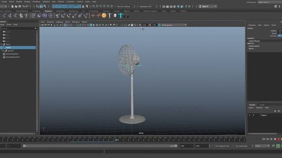Open the Symmetry Off dropdown
Viewport: 282px width, 158px height.
(146, 7)
